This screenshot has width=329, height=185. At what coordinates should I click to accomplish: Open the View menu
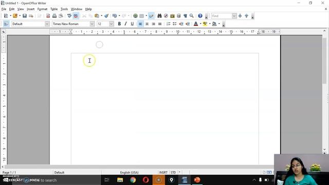21,9
